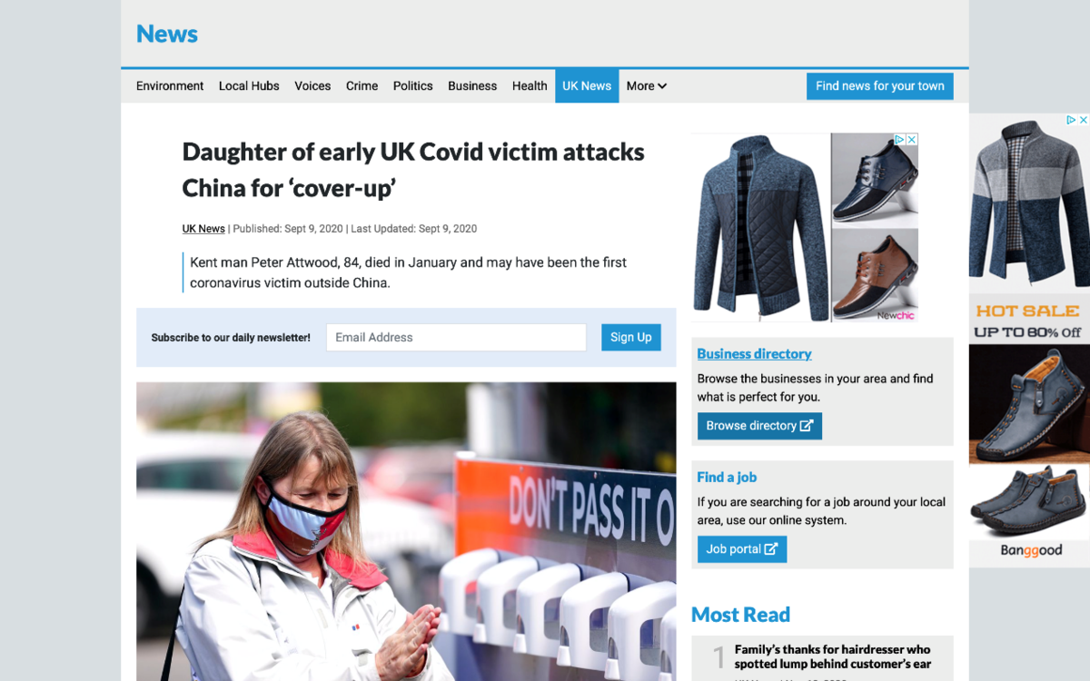Click the Browse directory external link button
Viewport: 1090px width, 681px height.
[759, 426]
